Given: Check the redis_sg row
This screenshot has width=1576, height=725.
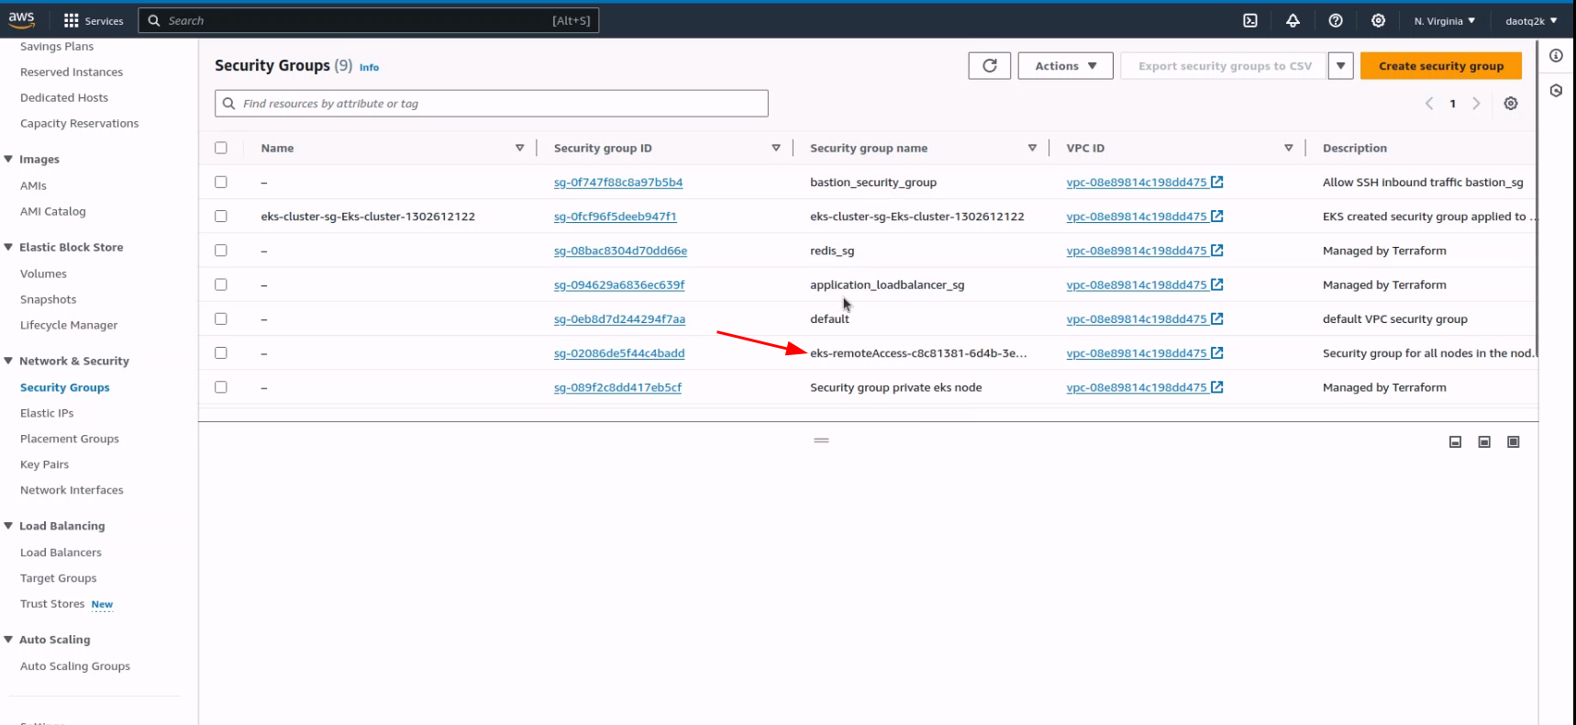Looking at the screenshot, I should [221, 251].
